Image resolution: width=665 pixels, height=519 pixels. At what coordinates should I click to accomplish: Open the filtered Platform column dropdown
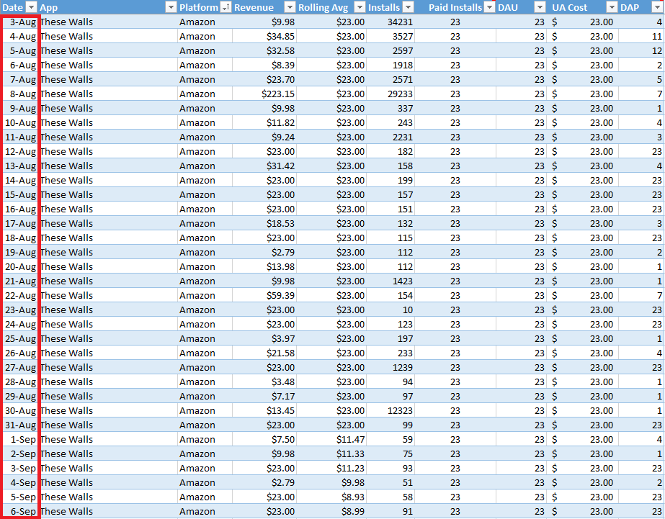pyautogui.click(x=226, y=7)
